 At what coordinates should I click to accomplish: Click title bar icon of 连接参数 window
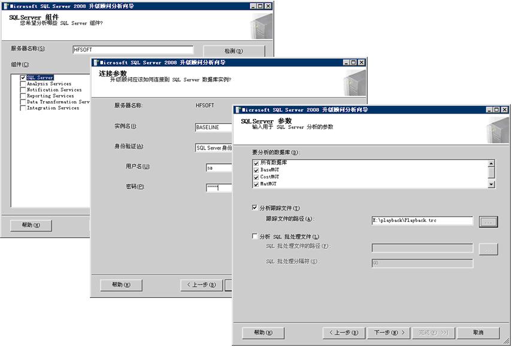(96, 62)
